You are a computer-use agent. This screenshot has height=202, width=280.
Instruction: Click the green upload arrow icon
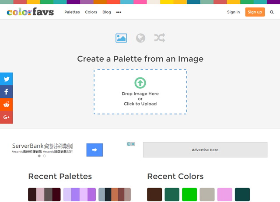click(140, 83)
